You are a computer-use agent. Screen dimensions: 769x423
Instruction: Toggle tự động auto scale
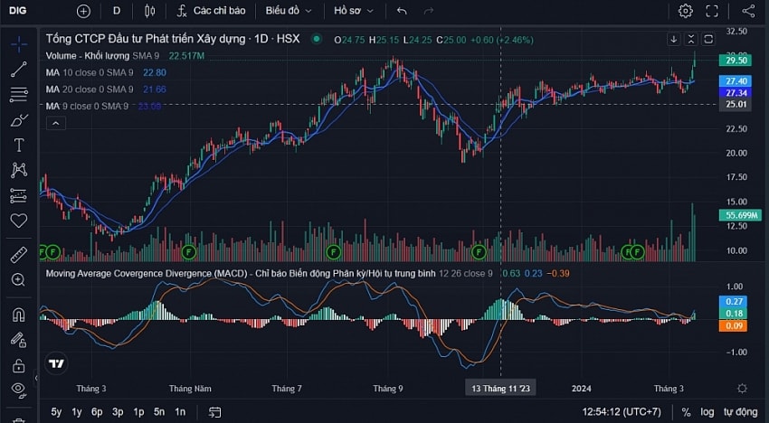pyautogui.click(x=741, y=412)
